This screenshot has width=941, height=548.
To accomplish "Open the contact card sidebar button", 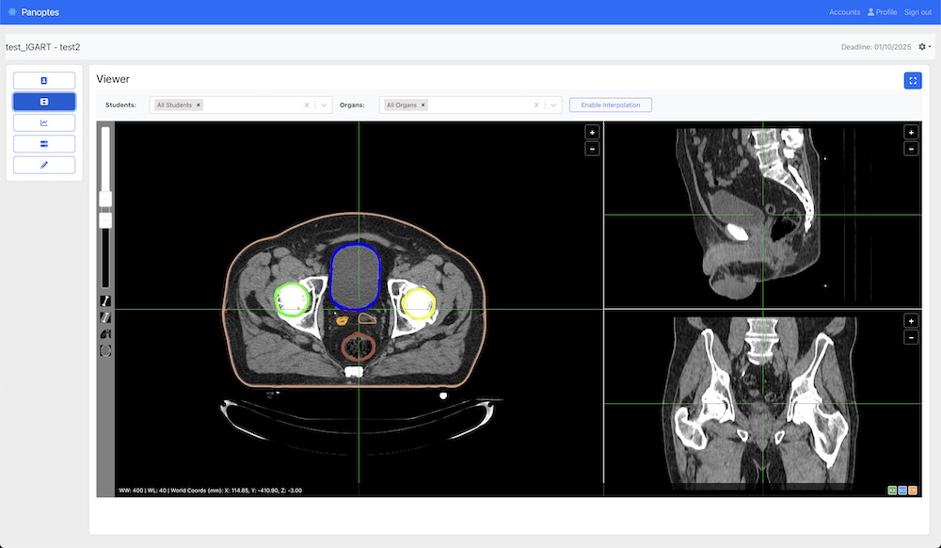I will [x=44, y=80].
